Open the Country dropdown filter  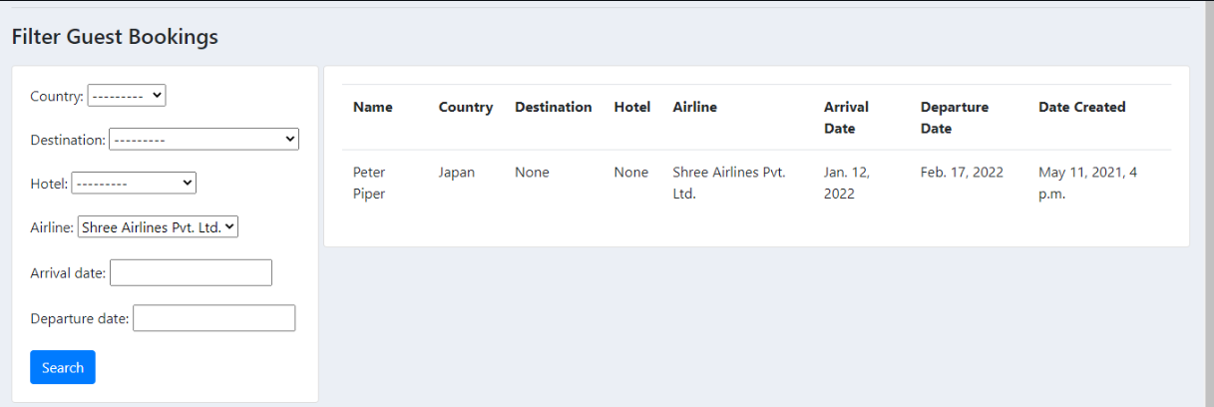click(x=127, y=96)
